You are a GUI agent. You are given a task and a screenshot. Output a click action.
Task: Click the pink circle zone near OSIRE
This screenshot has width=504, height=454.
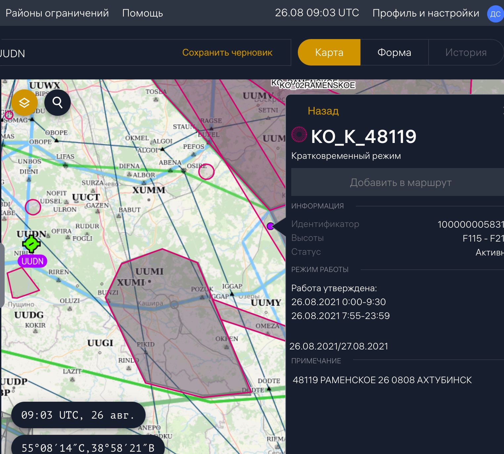(206, 171)
